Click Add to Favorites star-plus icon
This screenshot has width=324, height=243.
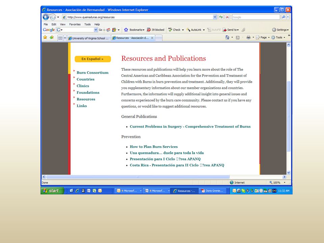tap(52, 37)
